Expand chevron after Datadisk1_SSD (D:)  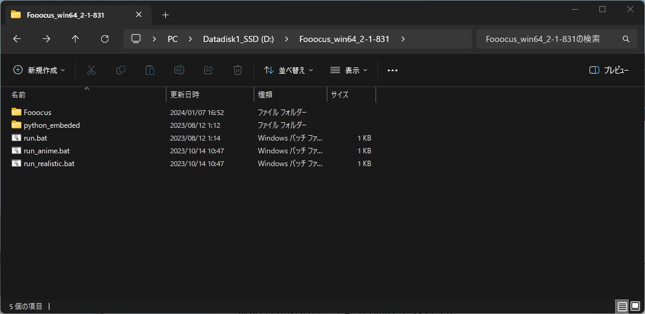pos(287,39)
